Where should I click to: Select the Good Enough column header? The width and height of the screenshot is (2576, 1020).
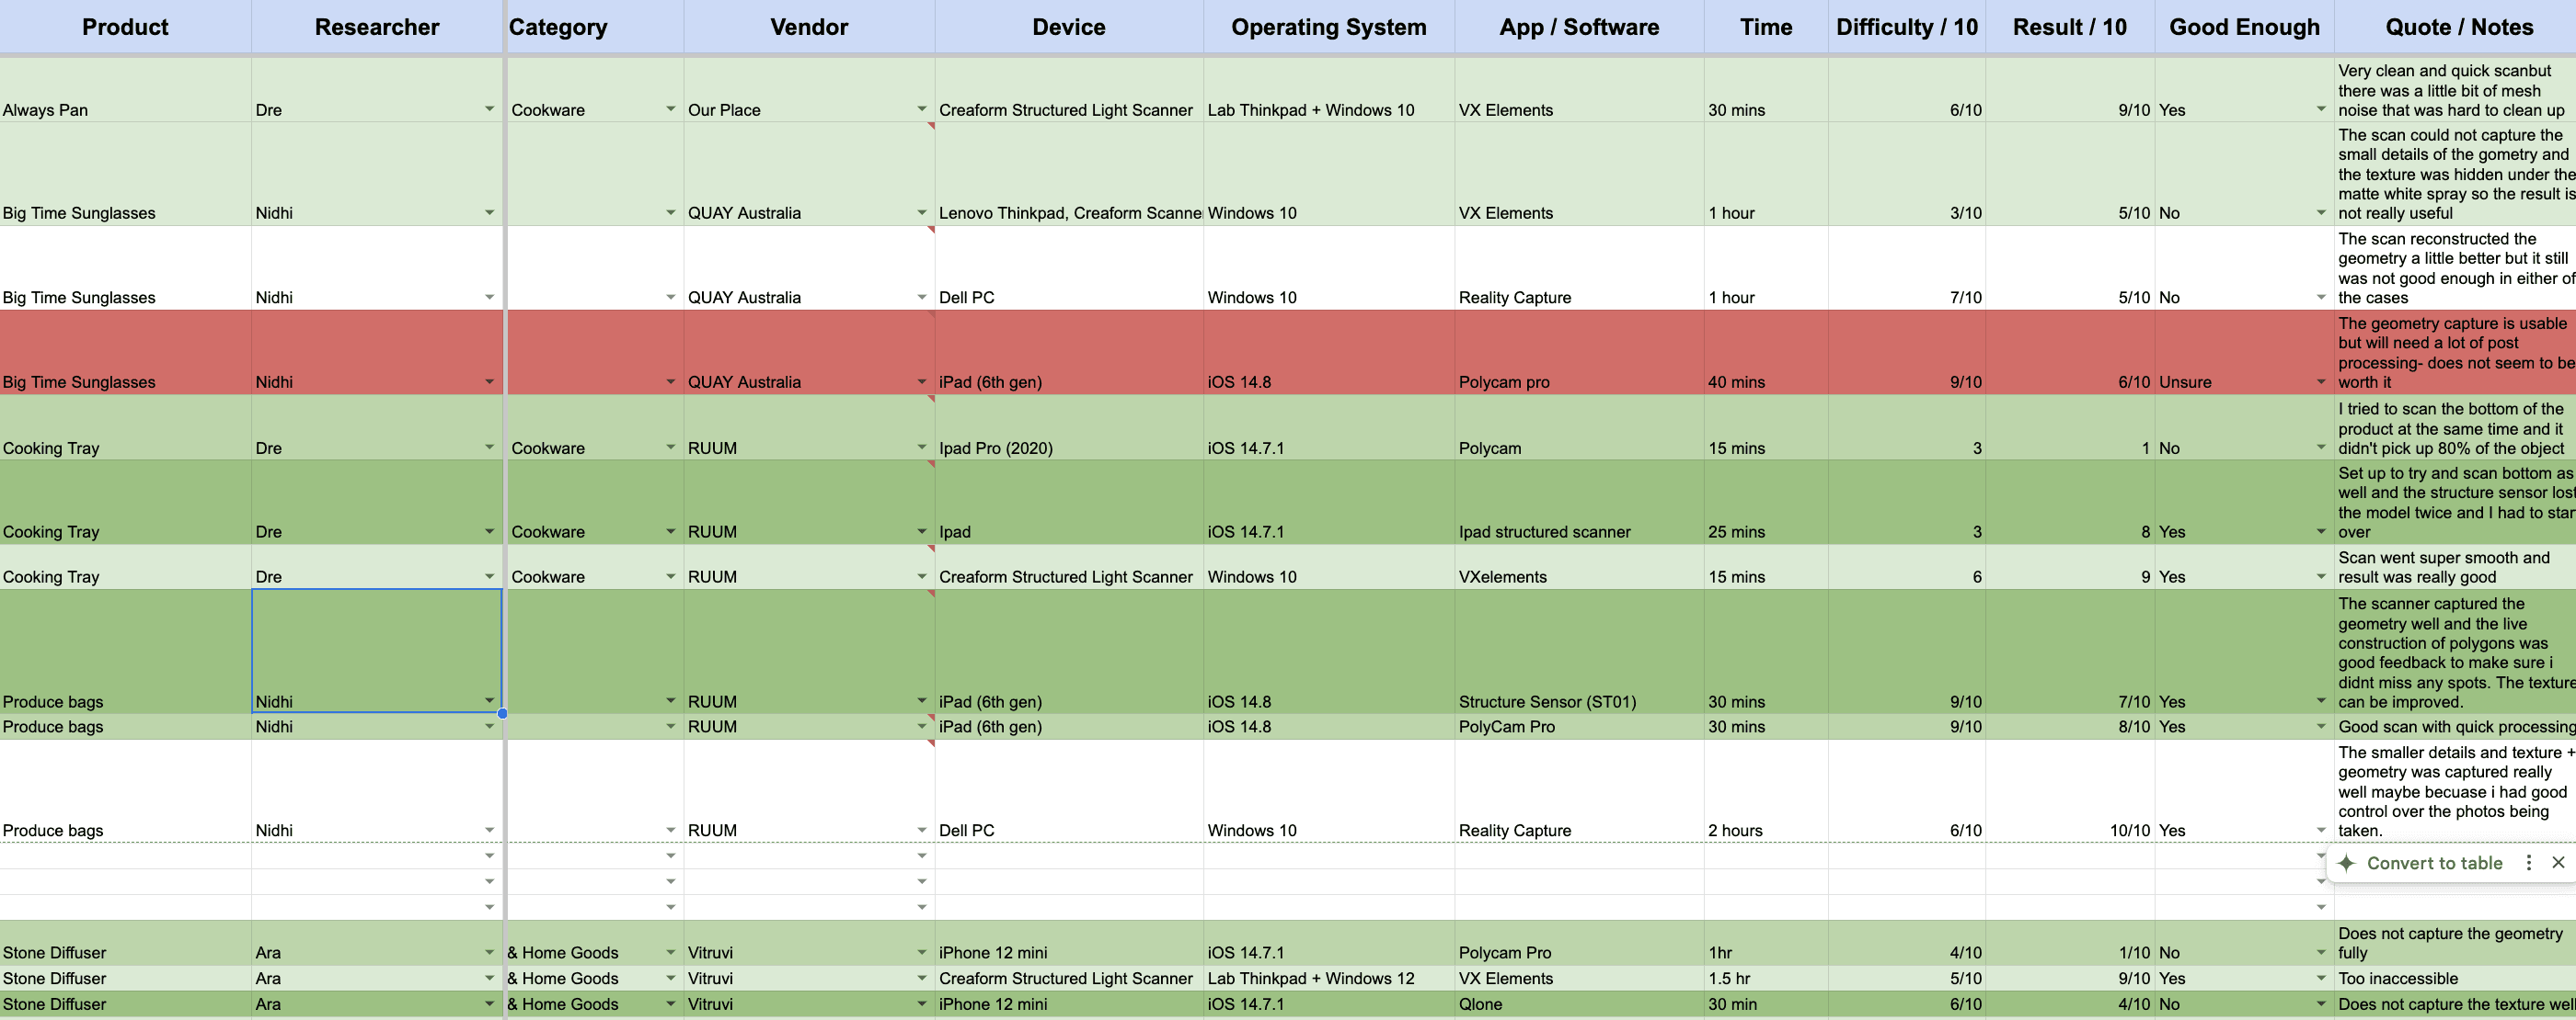click(x=2244, y=27)
